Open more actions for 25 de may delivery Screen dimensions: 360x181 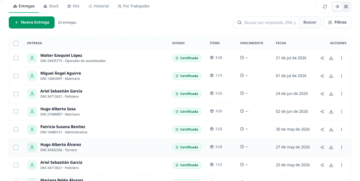click(x=341, y=165)
